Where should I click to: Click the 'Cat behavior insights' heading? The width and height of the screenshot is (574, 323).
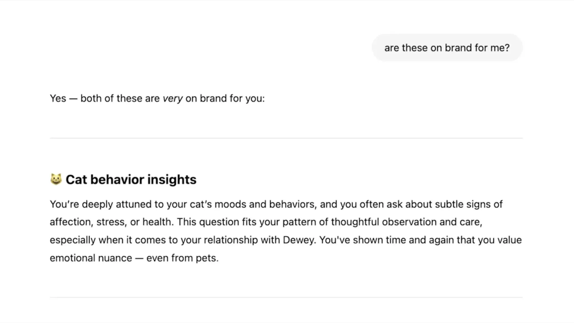click(131, 179)
